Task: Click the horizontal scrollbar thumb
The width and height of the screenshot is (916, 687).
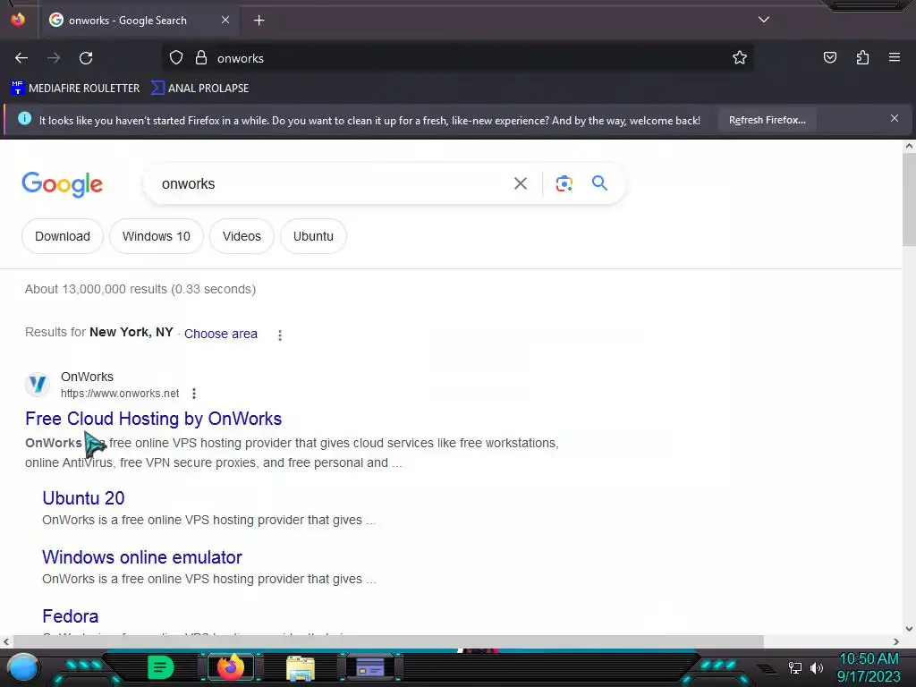Action: click(388, 641)
